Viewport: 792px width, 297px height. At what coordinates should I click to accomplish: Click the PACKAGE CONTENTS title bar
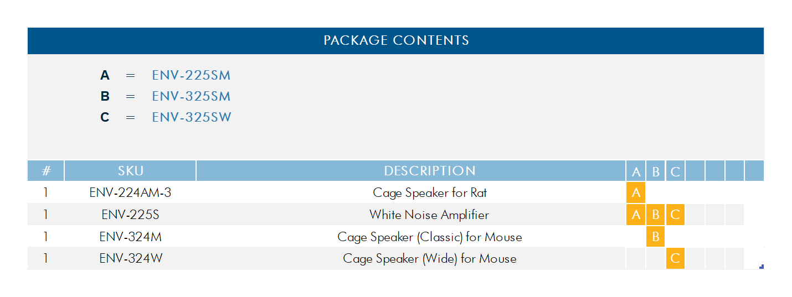(396, 40)
